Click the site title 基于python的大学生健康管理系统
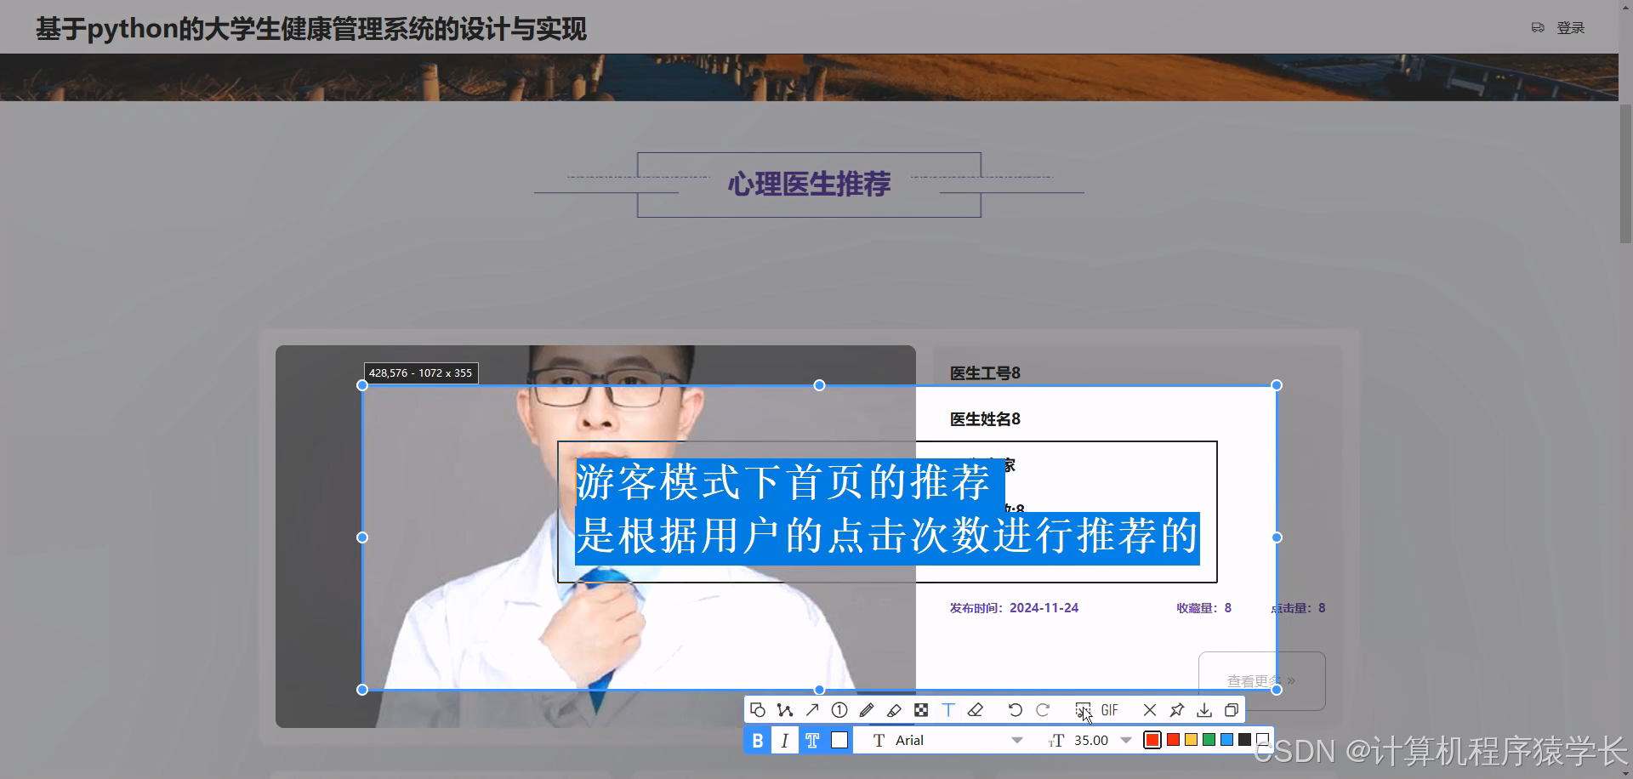The image size is (1633, 779). click(311, 29)
